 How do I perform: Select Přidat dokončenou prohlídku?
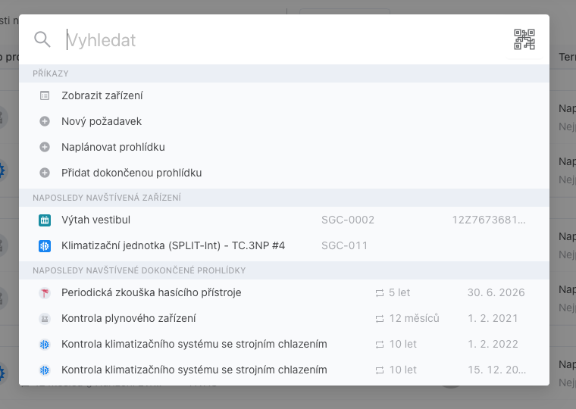pos(131,173)
